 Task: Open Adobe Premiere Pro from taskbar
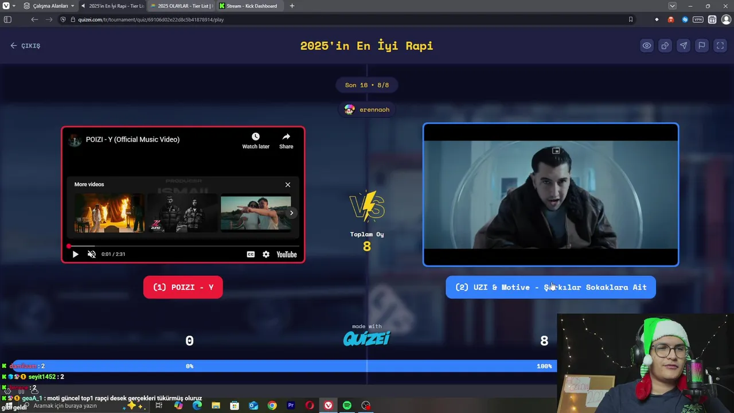pyautogui.click(x=291, y=406)
